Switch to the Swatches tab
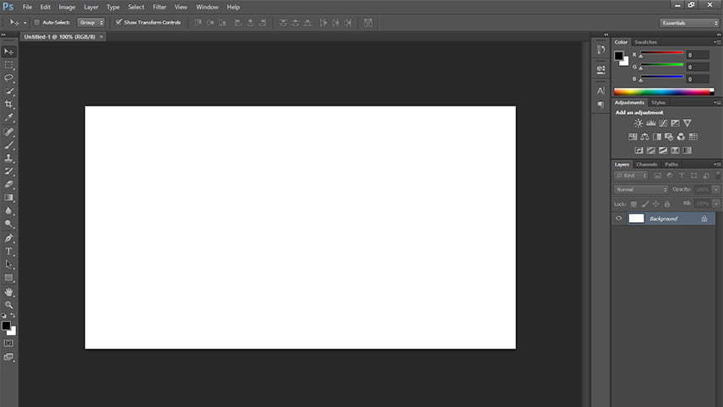Screen dimensions: 723x407 (645, 42)
